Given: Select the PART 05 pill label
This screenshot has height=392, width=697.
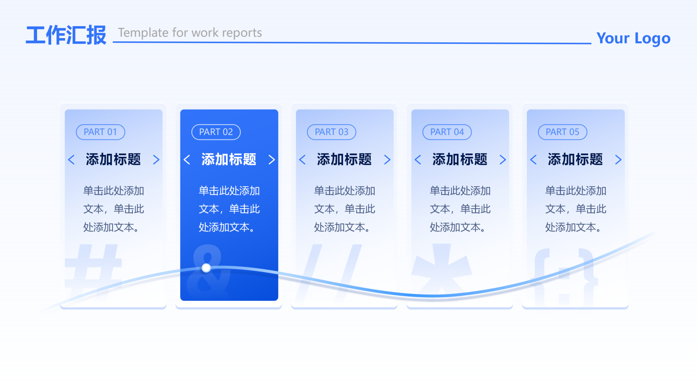Looking at the screenshot, I should 562,132.
